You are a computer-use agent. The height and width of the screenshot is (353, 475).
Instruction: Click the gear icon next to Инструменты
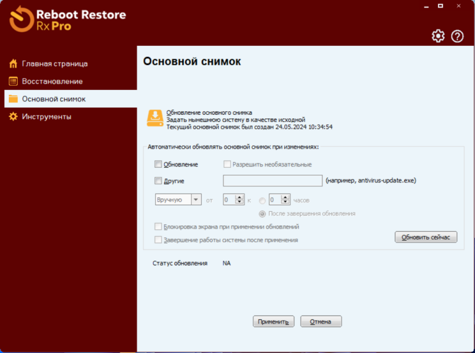(x=13, y=116)
